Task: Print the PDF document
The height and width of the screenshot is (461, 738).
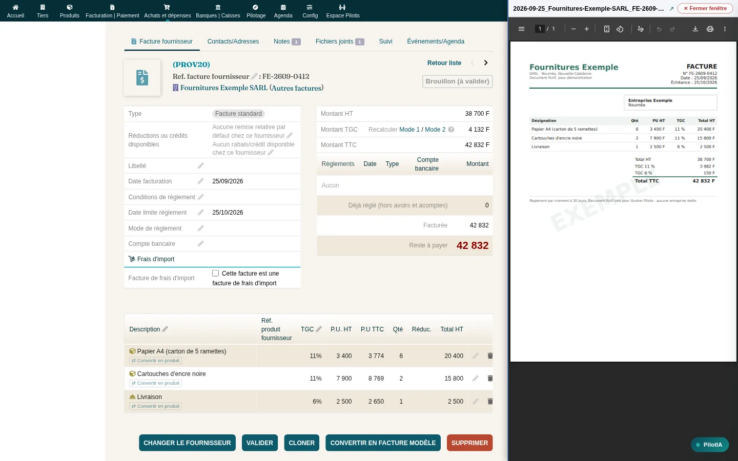Action: click(x=710, y=29)
